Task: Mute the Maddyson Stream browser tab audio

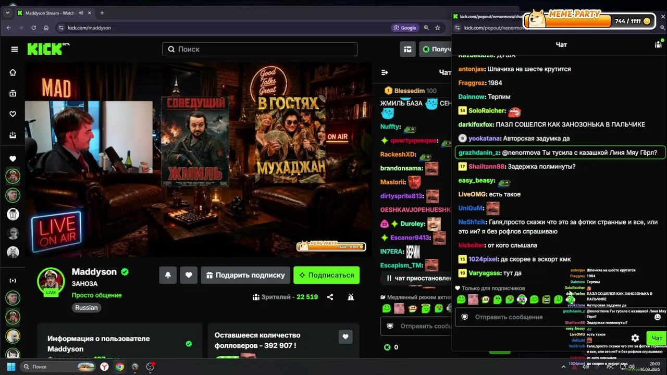Action: [82, 13]
